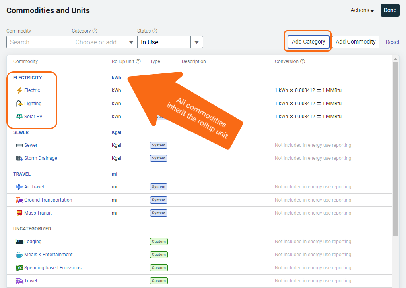Click the Custom badge on Meals & Entertainment row
Image resolution: width=406 pixels, height=288 pixels.
159,255
